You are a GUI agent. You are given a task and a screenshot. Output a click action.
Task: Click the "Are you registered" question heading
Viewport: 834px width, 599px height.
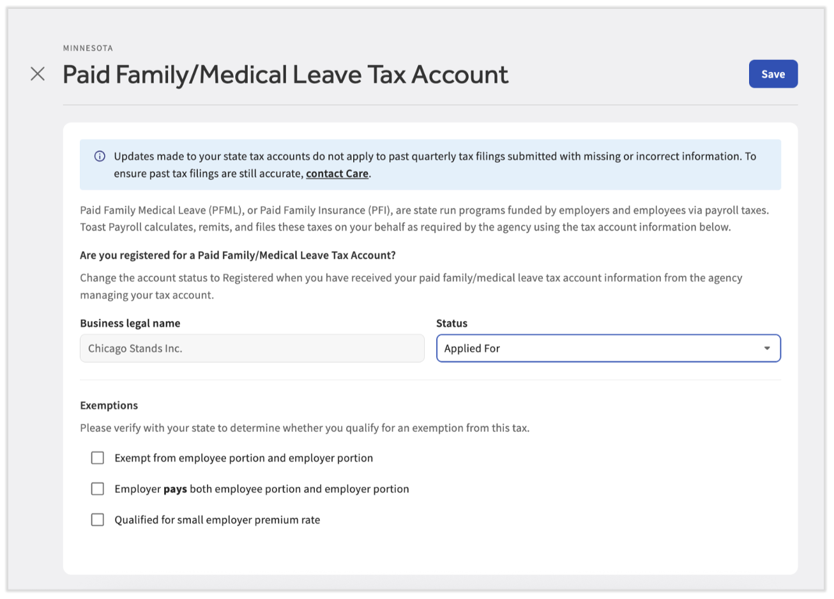[x=238, y=255]
